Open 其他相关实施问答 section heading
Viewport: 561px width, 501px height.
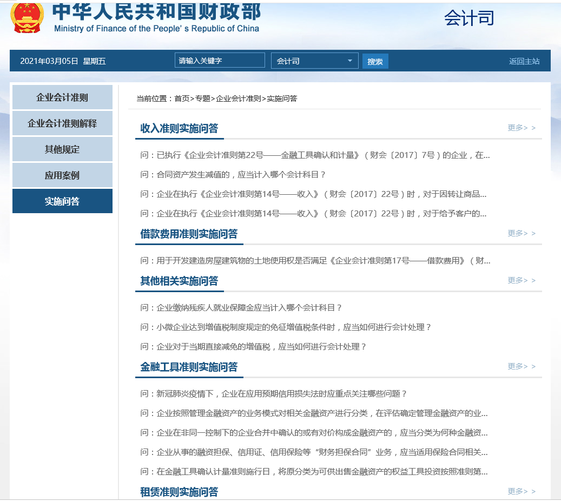coord(179,281)
